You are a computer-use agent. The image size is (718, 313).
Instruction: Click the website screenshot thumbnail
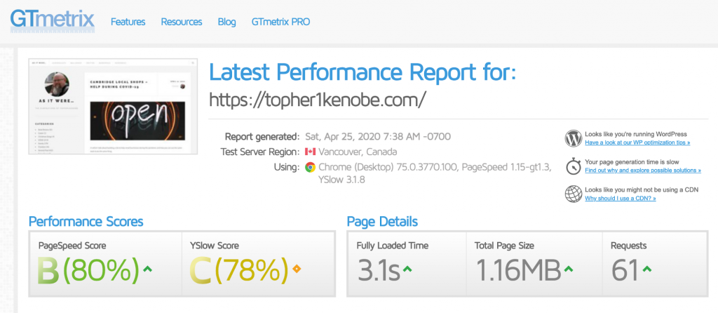(113, 106)
